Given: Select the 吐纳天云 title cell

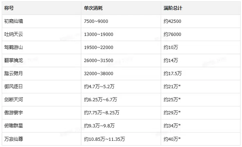Looking at the screenshot, I should [41, 34].
